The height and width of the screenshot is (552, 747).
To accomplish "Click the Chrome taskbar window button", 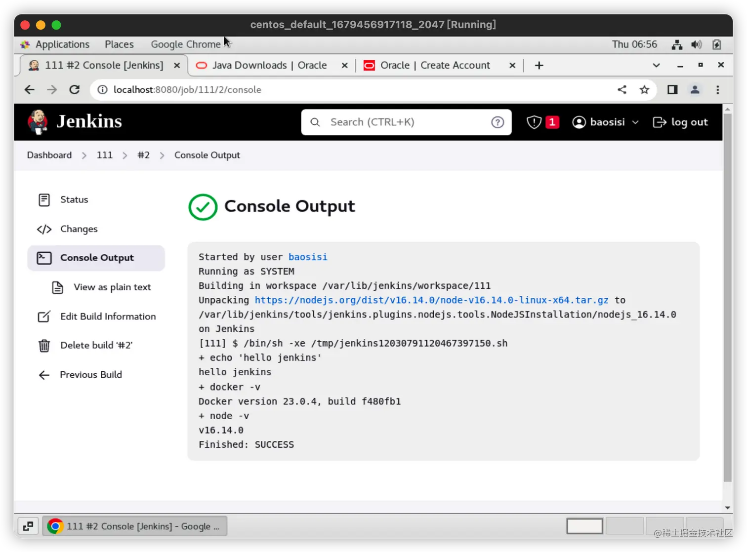I will 135,526.
